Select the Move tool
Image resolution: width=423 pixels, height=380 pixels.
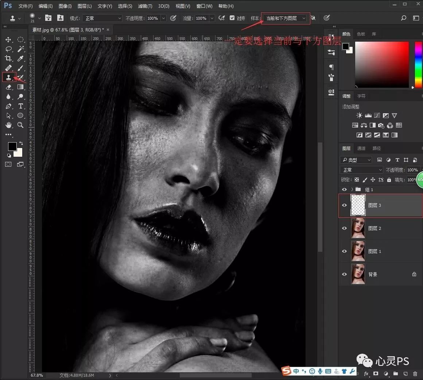click(8, 40)
